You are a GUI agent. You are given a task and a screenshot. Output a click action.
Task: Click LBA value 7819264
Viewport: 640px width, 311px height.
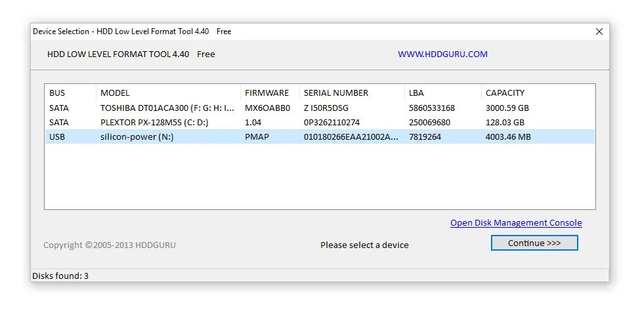point(425,136)
